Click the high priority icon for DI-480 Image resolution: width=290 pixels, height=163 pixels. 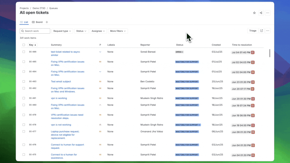tap(100, 105)
